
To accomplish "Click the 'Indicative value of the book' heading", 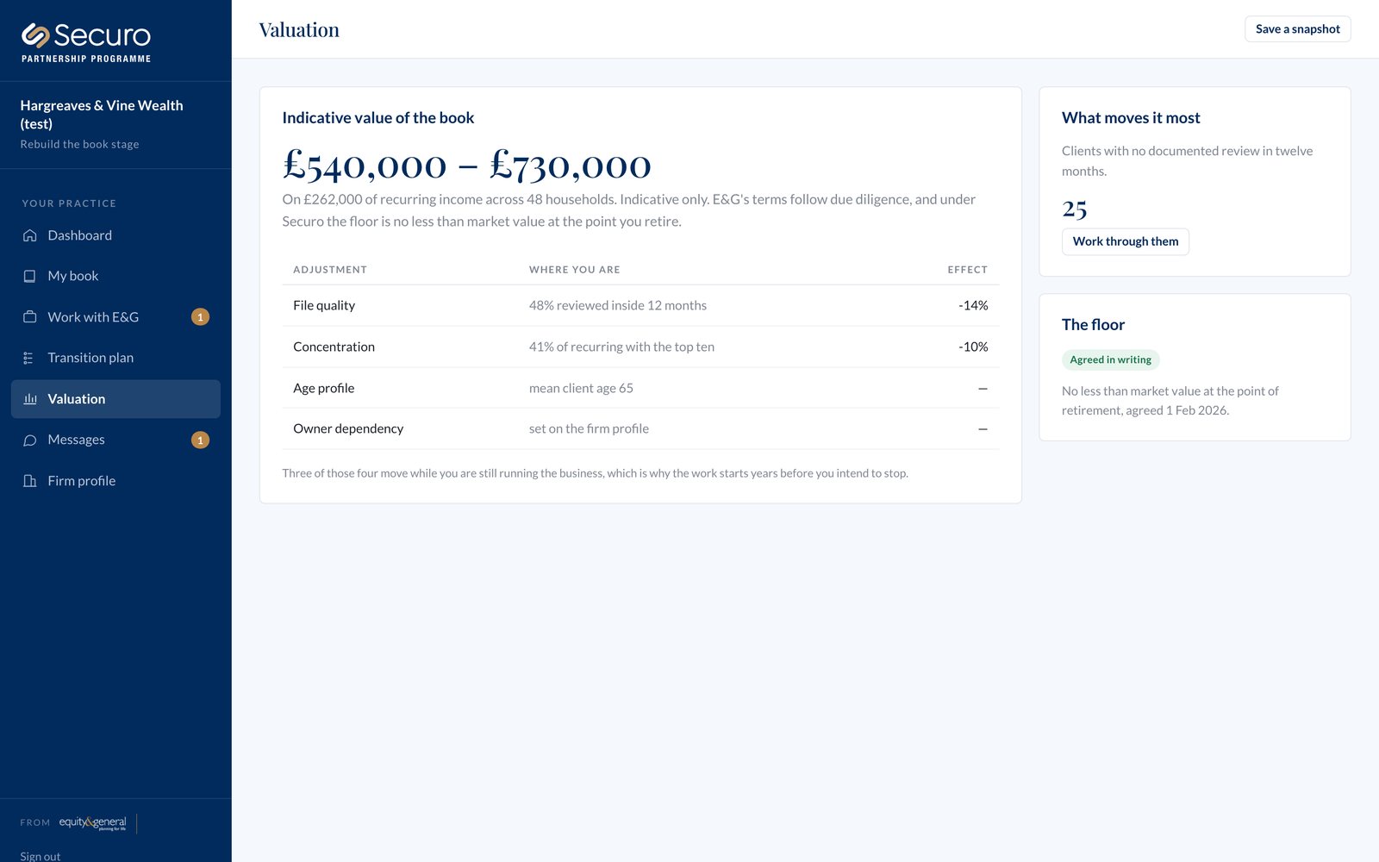I will point(378,118).
